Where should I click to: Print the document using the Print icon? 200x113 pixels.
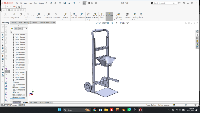coord(69,3)
